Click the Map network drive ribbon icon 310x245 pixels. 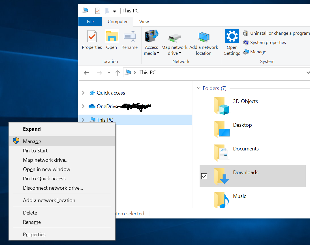click(x=174, y=38)
